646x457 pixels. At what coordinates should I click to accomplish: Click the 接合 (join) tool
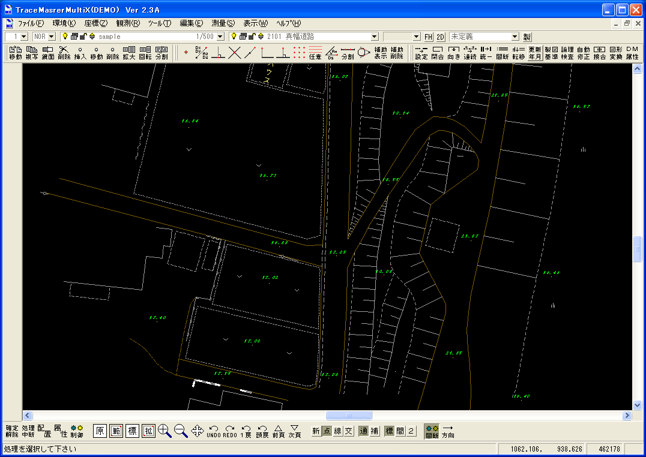pos(599,53)
